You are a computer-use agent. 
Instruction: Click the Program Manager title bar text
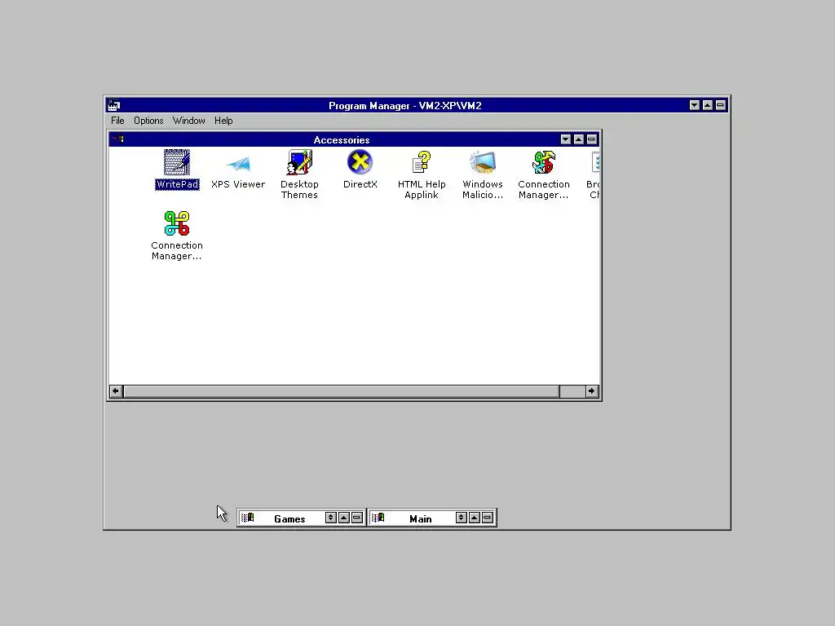404,106
